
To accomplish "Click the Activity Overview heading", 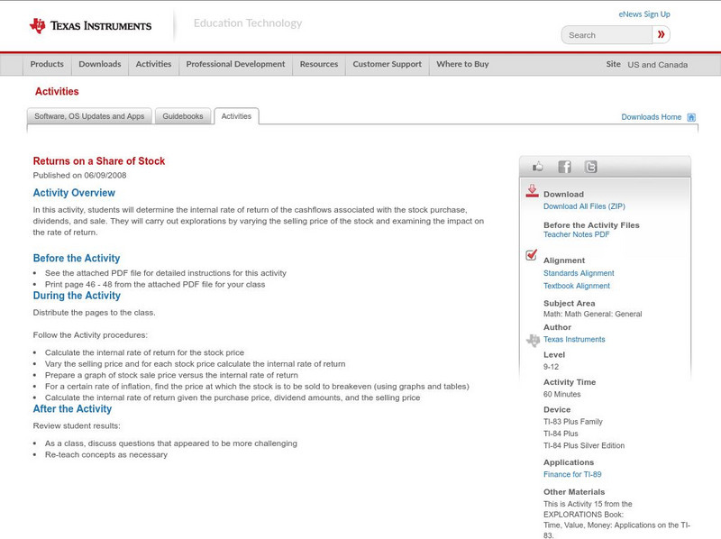I will click(74, 193).
